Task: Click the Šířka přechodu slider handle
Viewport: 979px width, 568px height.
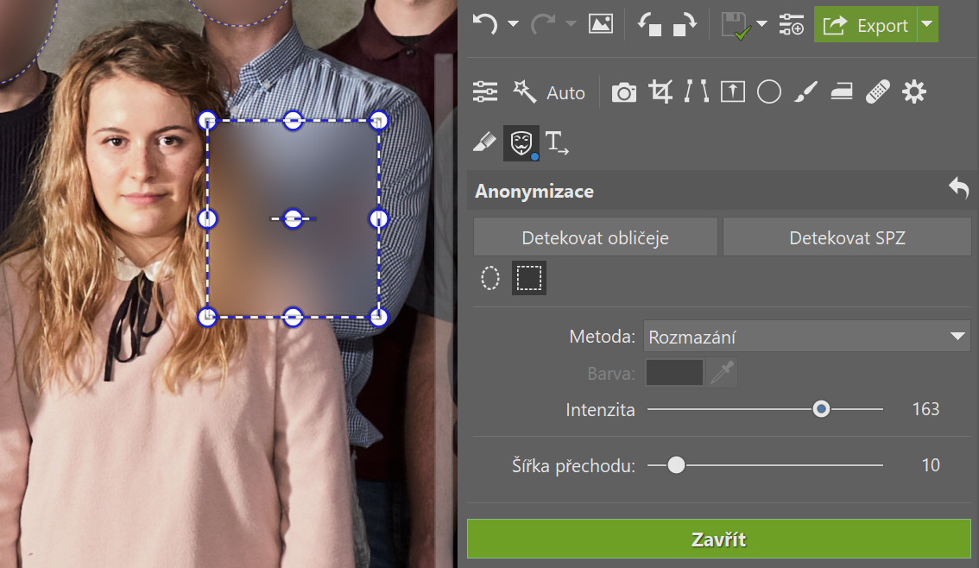Action: pos(676,465)
